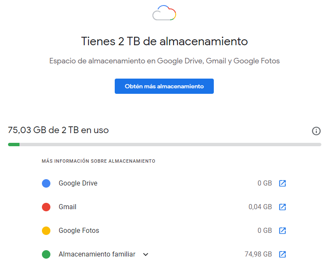Select the Google Fotos row label
Viewport: 326px width, 262px height.
click(79, 231)
